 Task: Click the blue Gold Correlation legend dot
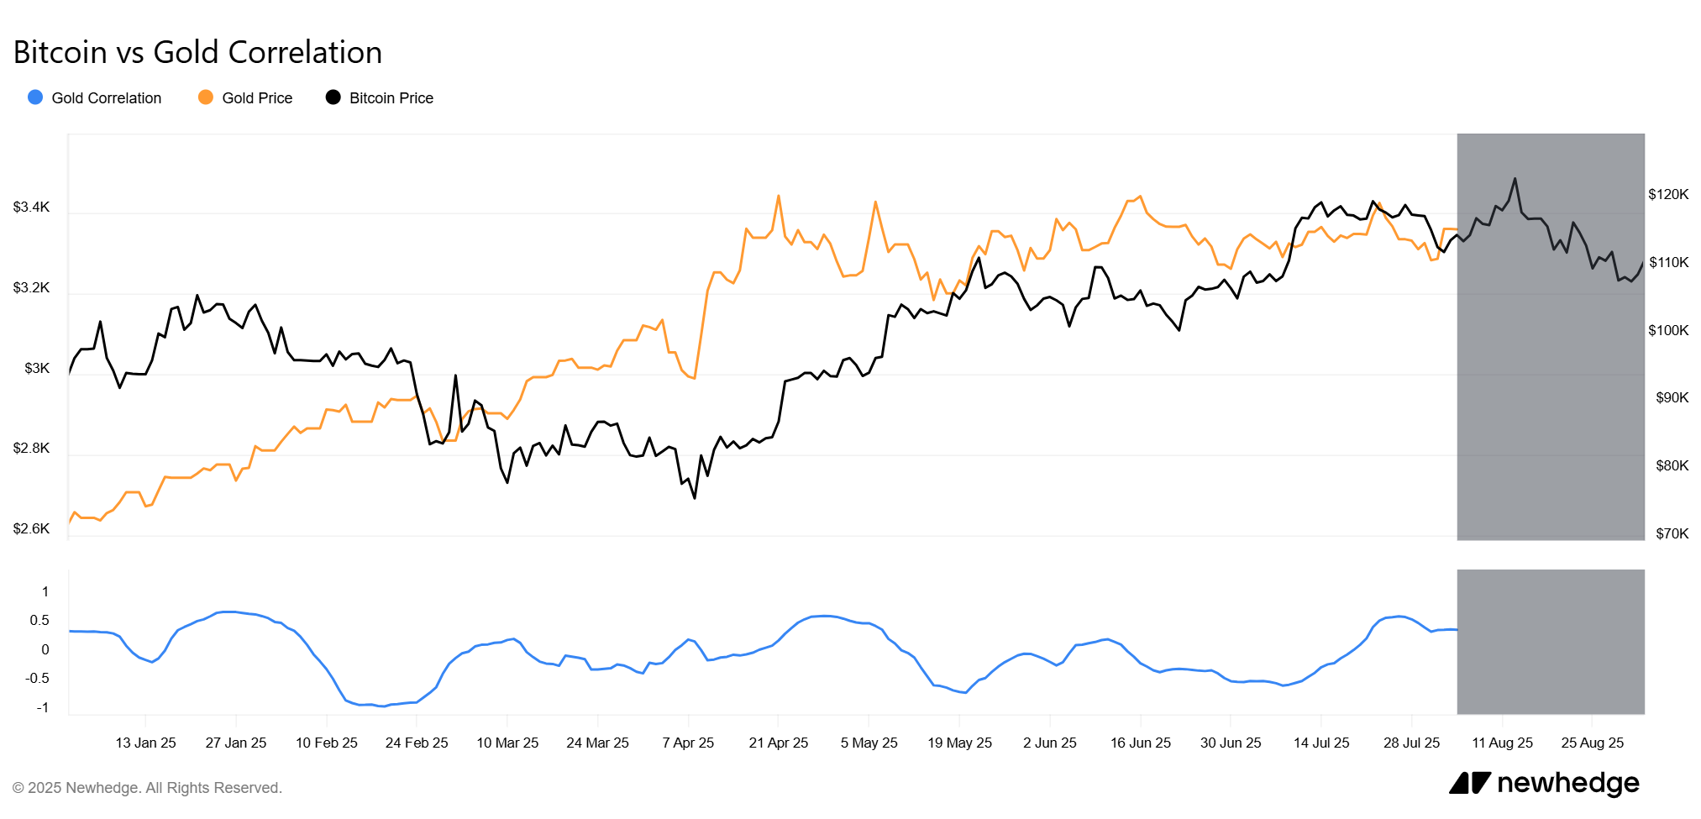[35, 97]
